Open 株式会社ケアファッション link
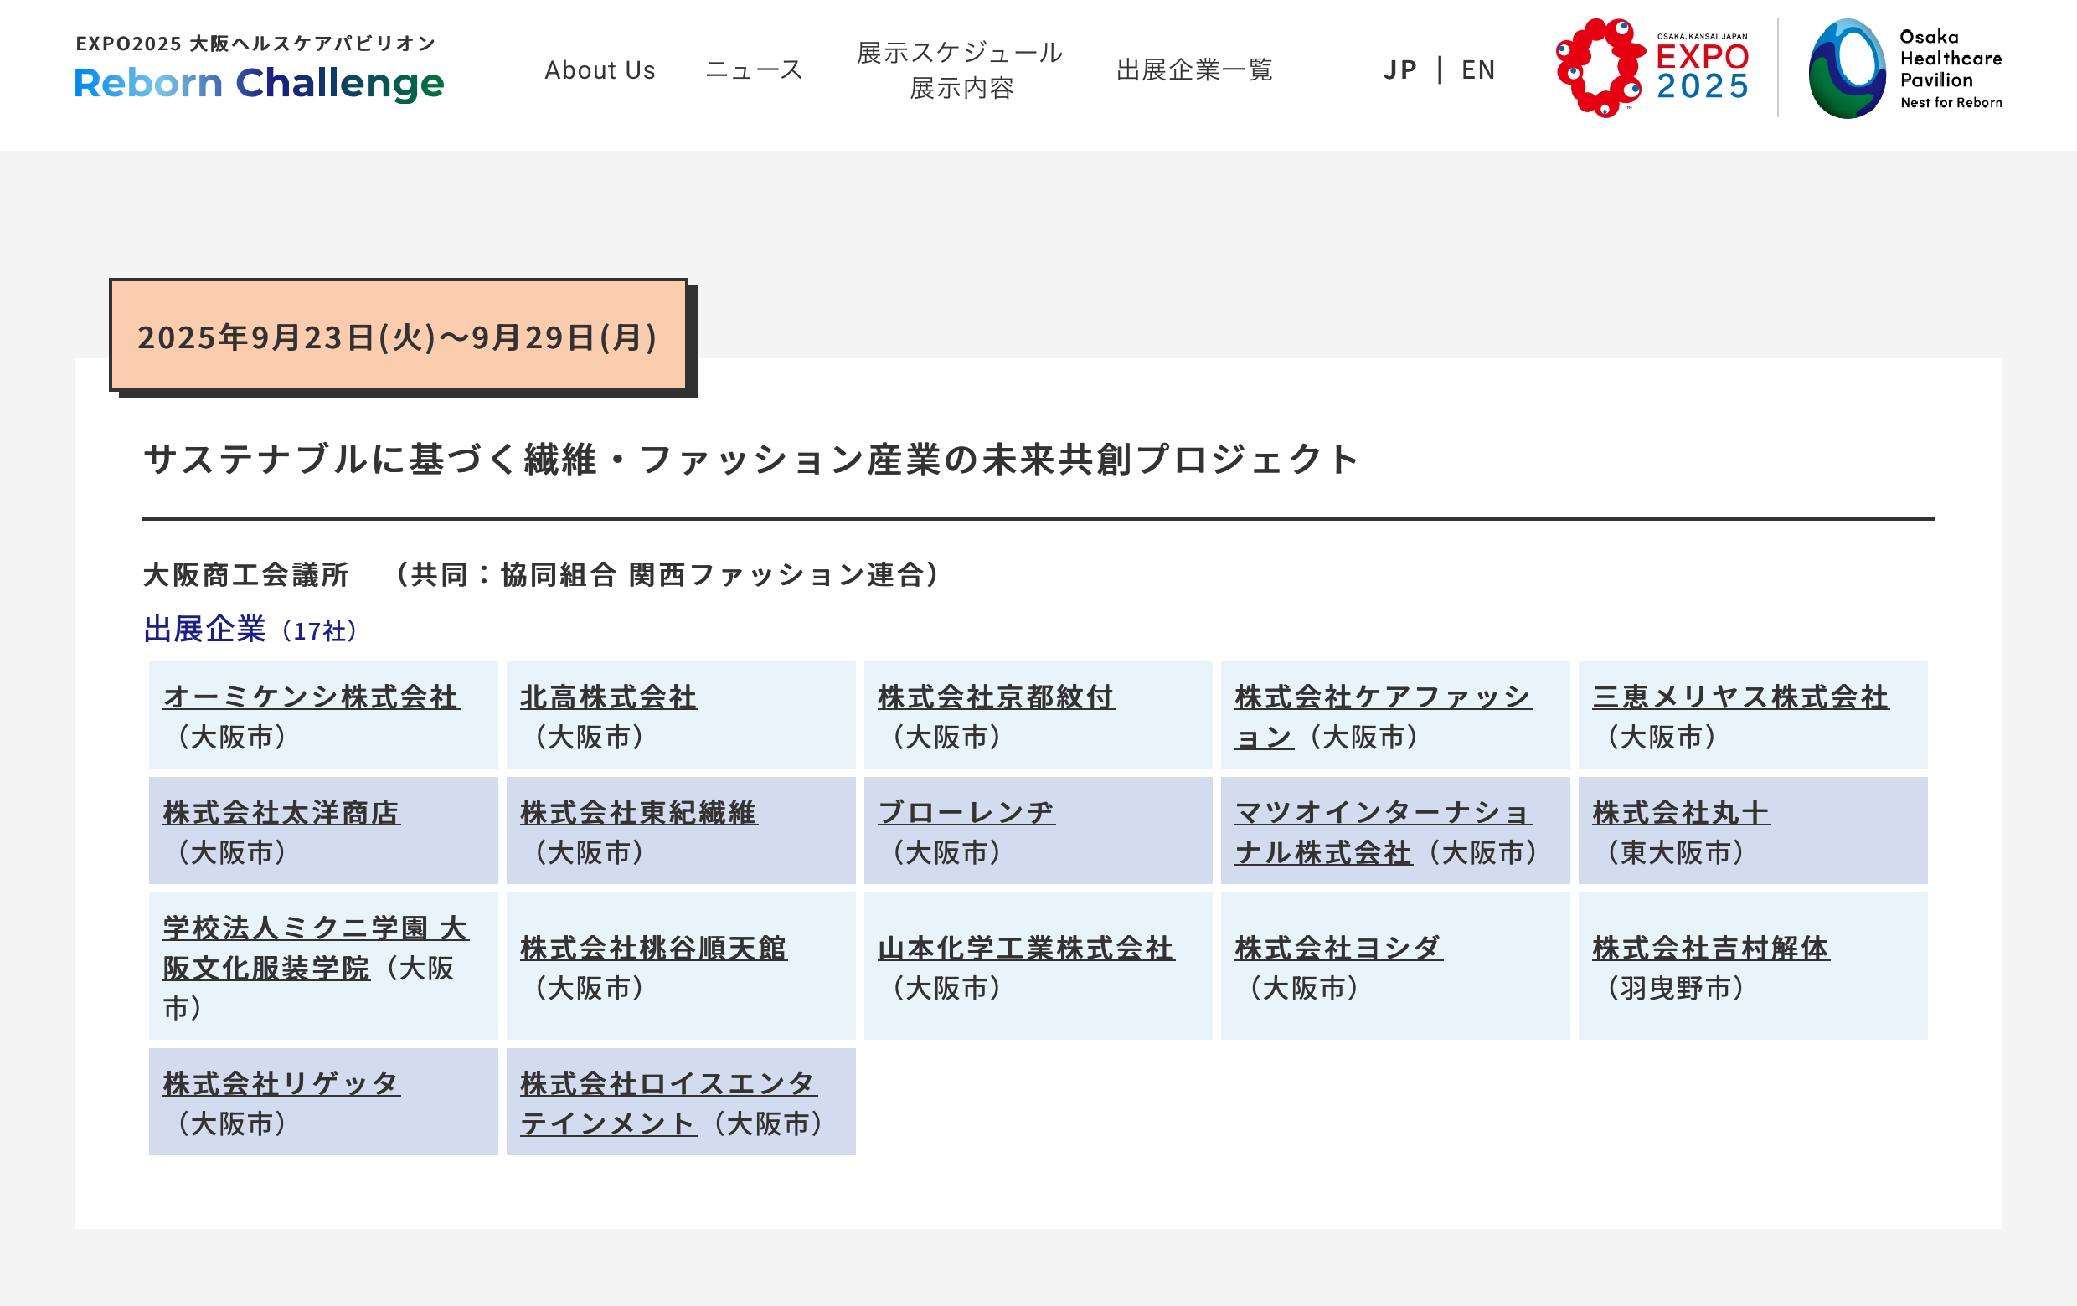The image size is (2077, 1306). (x=1383, y=716)
